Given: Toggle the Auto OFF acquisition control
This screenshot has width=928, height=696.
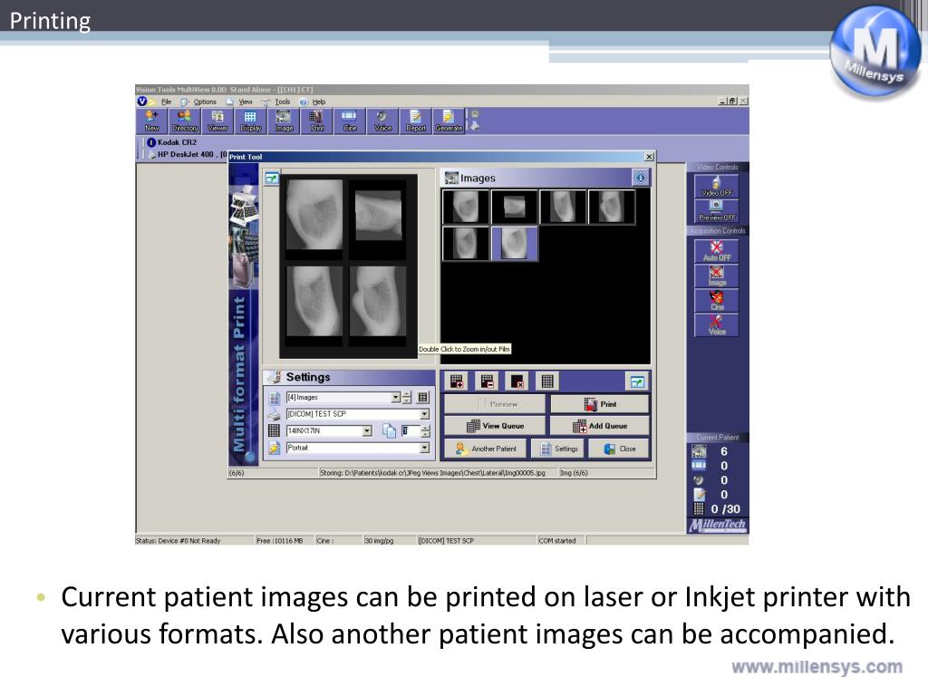Looking at the screenshot, I should click(716, 251).
